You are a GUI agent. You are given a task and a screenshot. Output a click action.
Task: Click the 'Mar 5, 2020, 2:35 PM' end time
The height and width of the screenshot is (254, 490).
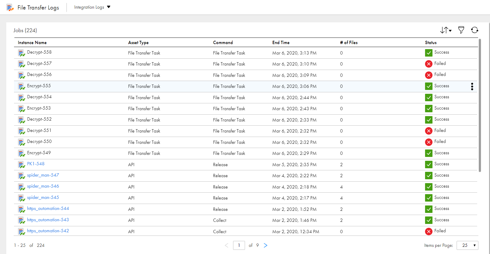294,165
